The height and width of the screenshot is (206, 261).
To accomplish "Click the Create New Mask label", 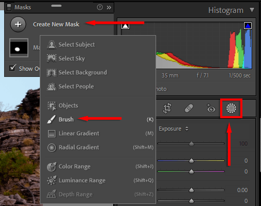I will 56,24.
